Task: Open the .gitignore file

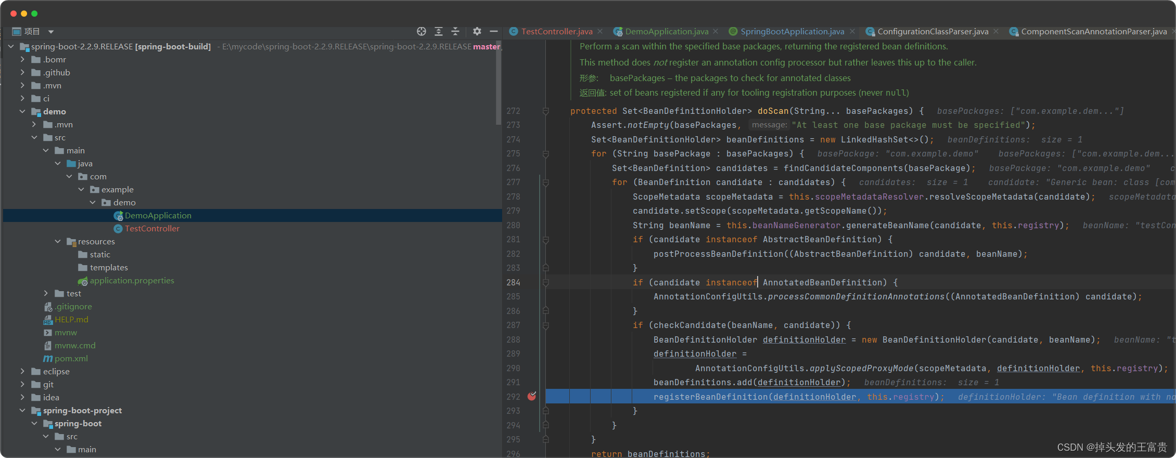Action: pyautogui.click(x=73, y=307)
